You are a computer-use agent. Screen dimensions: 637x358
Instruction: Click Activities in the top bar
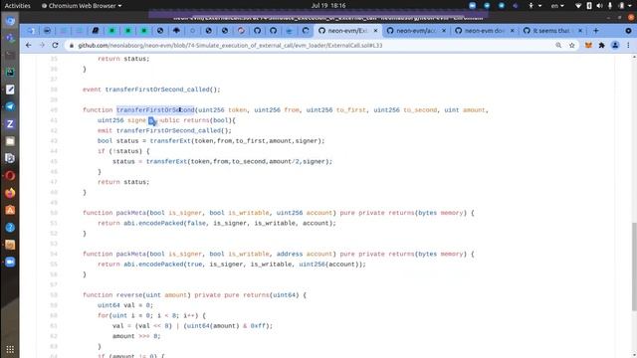pyautogui.click(x=17, y=6)
